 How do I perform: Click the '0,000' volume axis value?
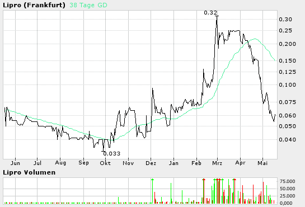[x=286, y=203]
